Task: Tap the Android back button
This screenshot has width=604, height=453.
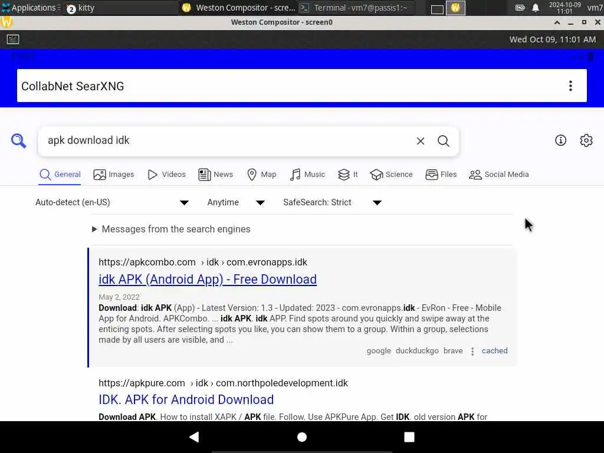Action: (194, 437)
